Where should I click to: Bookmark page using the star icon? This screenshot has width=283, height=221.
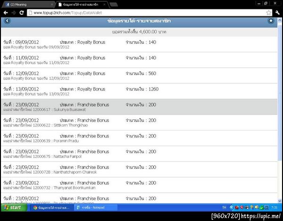pyautogui.click(x=268, y=13)
